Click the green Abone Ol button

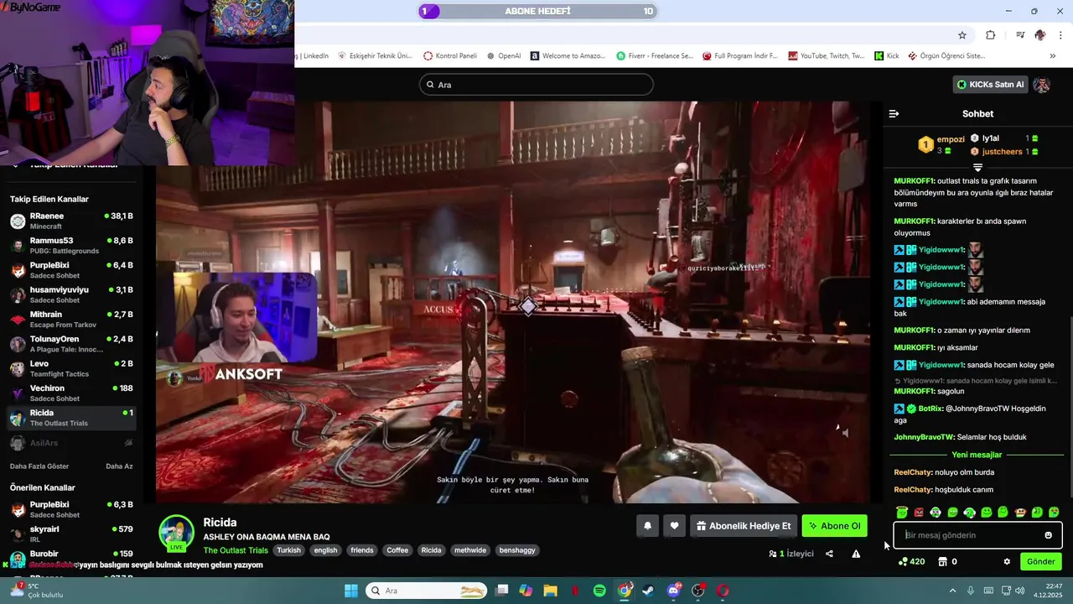click(834, 526)
